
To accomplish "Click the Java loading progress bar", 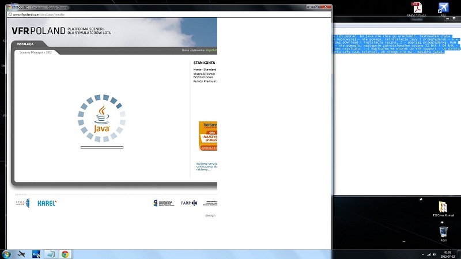I will (101, 147).
